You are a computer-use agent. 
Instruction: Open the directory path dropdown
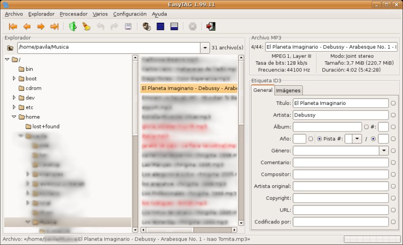point(205,48)
